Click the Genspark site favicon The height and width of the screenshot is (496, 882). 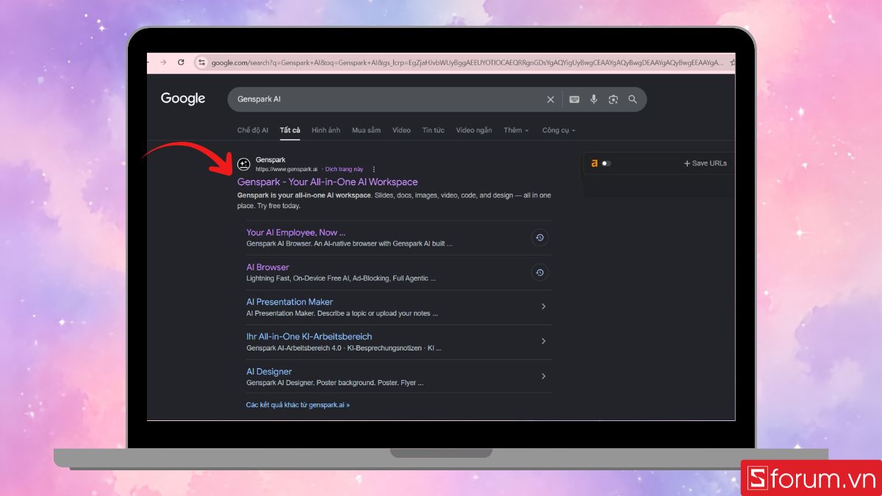tap(244, 164)
